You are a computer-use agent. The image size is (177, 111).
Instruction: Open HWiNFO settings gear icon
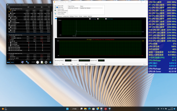click(x=46, y=62)
